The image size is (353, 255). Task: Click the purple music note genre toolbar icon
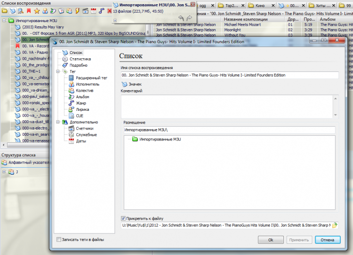click(x=102, y=10)
